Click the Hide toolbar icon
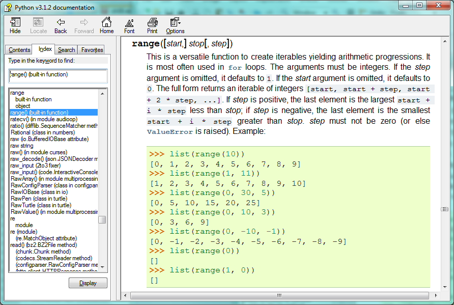Viewport: 454px width, 305px height. point(15,25)
